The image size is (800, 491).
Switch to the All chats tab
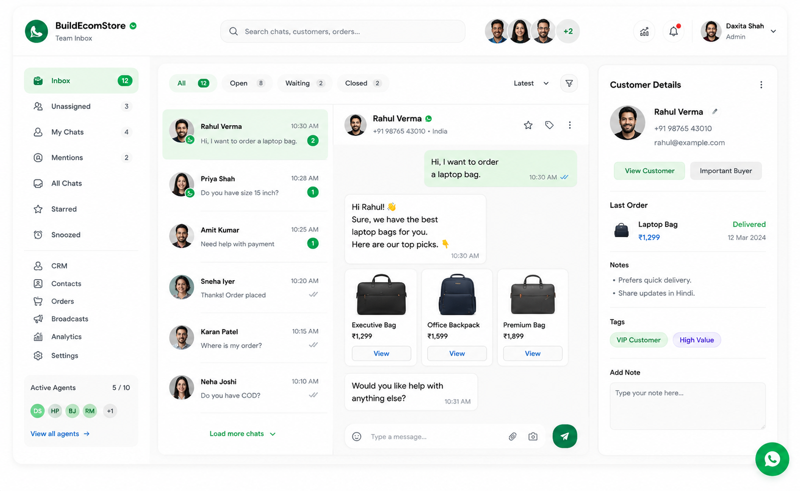click(x=193, y=83)
